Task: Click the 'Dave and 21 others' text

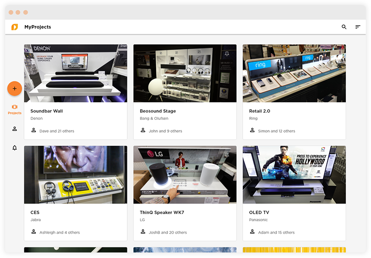Action: coord(57,131)
